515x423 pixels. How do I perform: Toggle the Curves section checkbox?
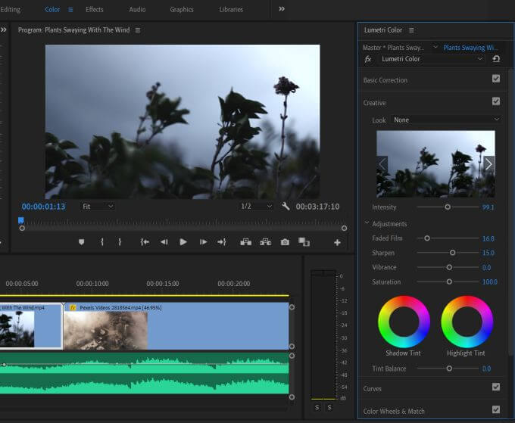pos(496,387)
